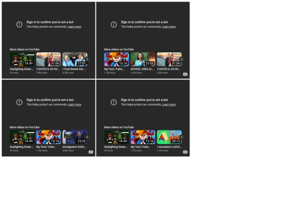
Task: Open the I Took Bernie Into video thumbnail
Action: (x=75, y=59)
